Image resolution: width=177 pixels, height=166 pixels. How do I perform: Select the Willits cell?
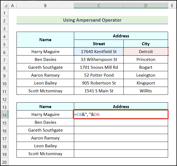click(x=146, y=91)
